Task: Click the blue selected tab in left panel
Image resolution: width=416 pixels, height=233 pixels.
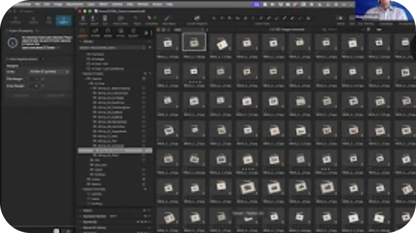Action: [64, 20]
